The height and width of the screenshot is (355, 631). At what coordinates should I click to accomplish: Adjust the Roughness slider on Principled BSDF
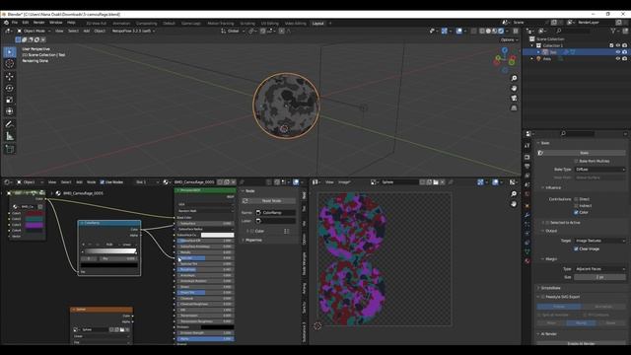pos(205,269)
